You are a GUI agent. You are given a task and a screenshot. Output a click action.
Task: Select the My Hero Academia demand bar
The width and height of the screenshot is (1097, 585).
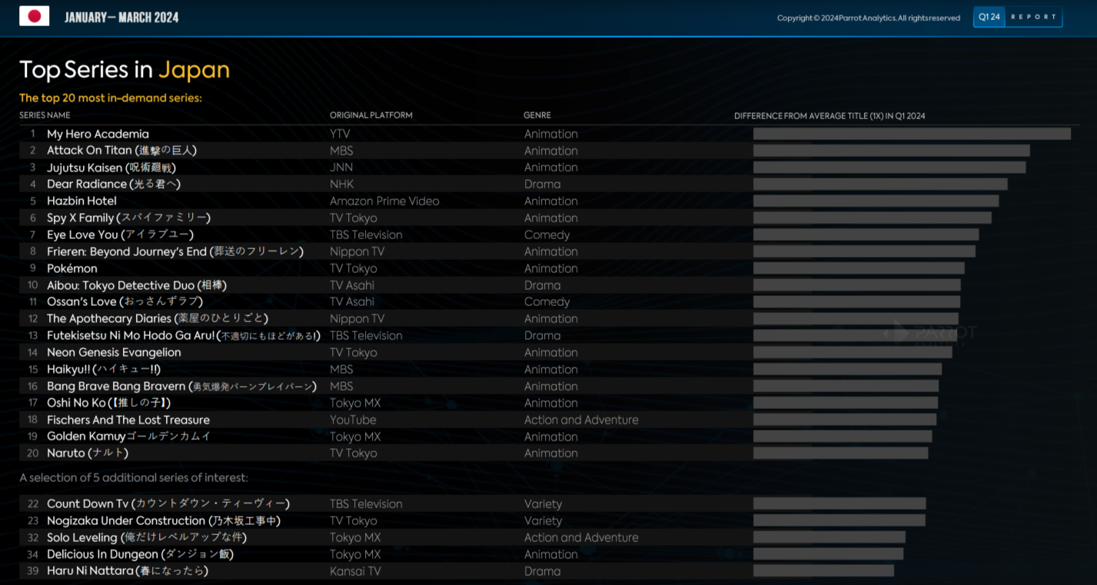[x=912, y=134]
